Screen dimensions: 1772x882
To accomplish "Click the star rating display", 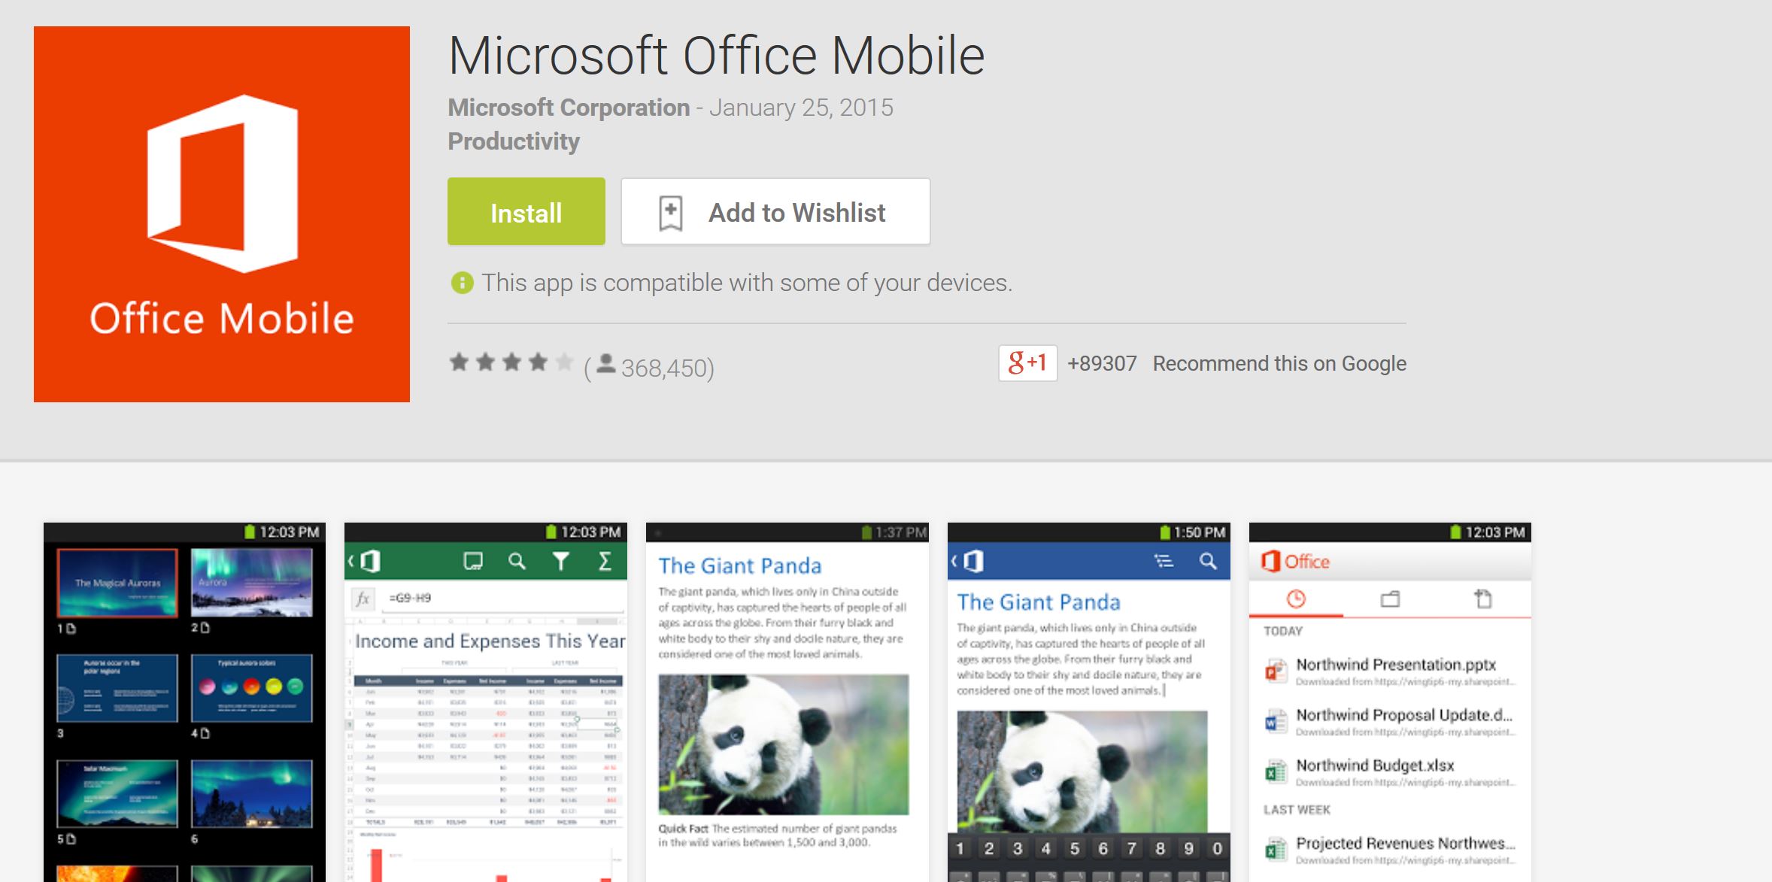I will pyautogui.click(x=511, y=363).
